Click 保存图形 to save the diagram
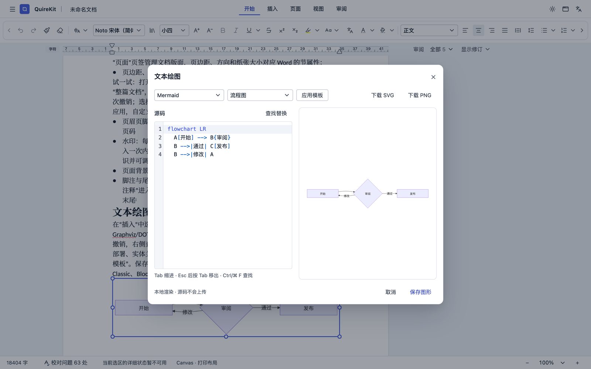Viewport: 591px width, 369px height. [420, 292]
